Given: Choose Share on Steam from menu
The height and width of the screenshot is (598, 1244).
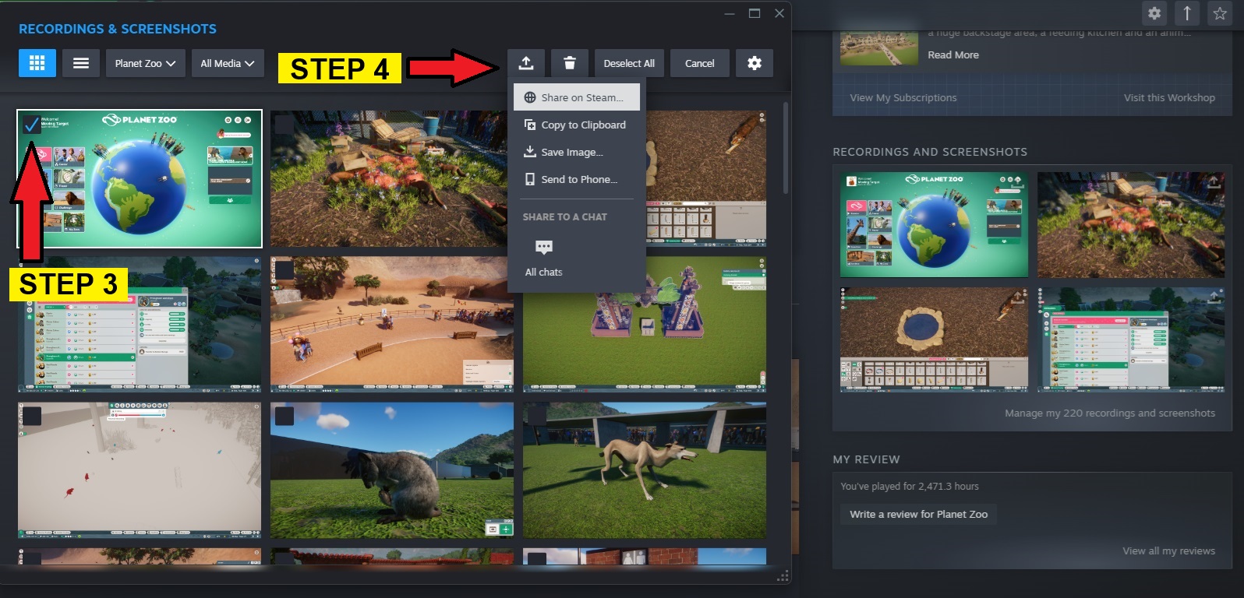Looking at the screenshot, I should click(x=577, y=97).
